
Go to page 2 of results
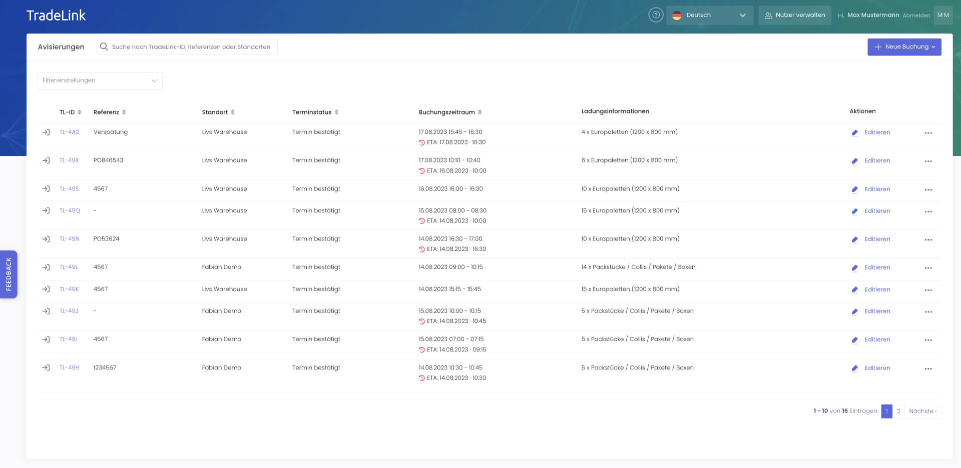click(898, 411)
